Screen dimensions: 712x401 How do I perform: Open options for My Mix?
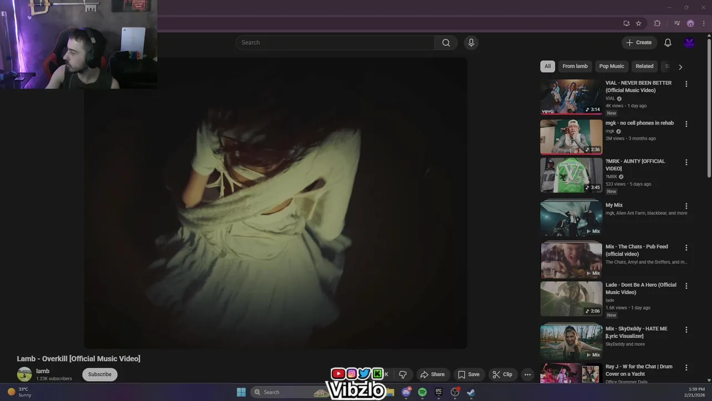point(686,206)
